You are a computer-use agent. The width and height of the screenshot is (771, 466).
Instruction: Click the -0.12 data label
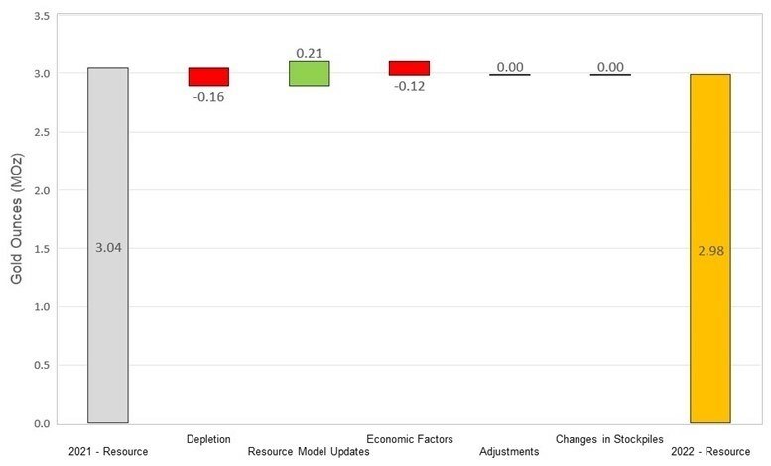pyautogui.click(x=409, y=86)
